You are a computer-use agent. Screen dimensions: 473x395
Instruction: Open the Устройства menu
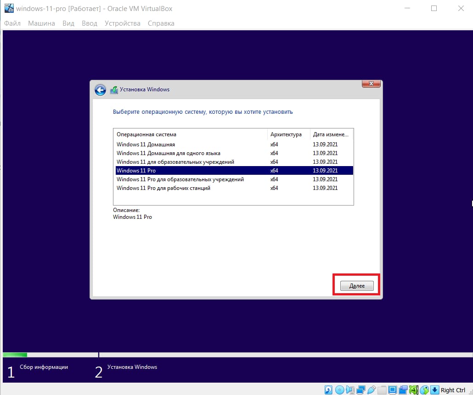pos(123,23)
